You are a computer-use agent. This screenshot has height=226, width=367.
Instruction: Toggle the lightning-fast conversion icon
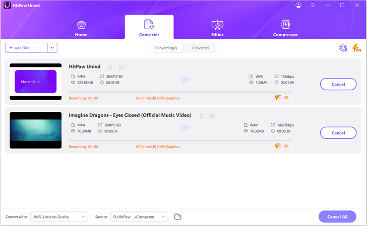pos(356,48)
